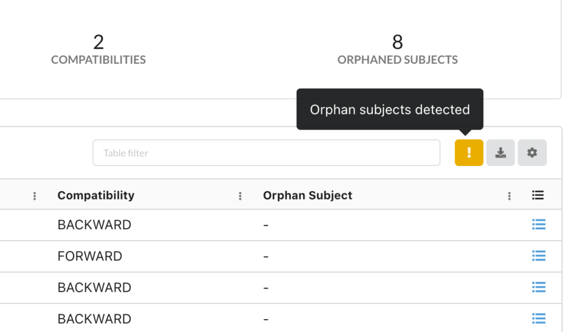Open details on the last BACKWARD row
The image size is (574, 332).
click(538, 319)
